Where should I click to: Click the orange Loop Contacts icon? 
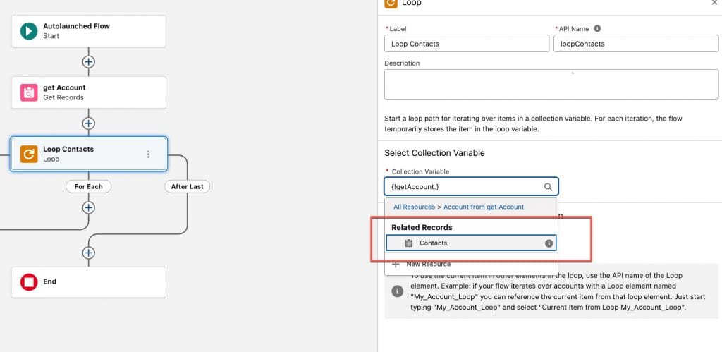pyautogui.click(x=28, y=154)
